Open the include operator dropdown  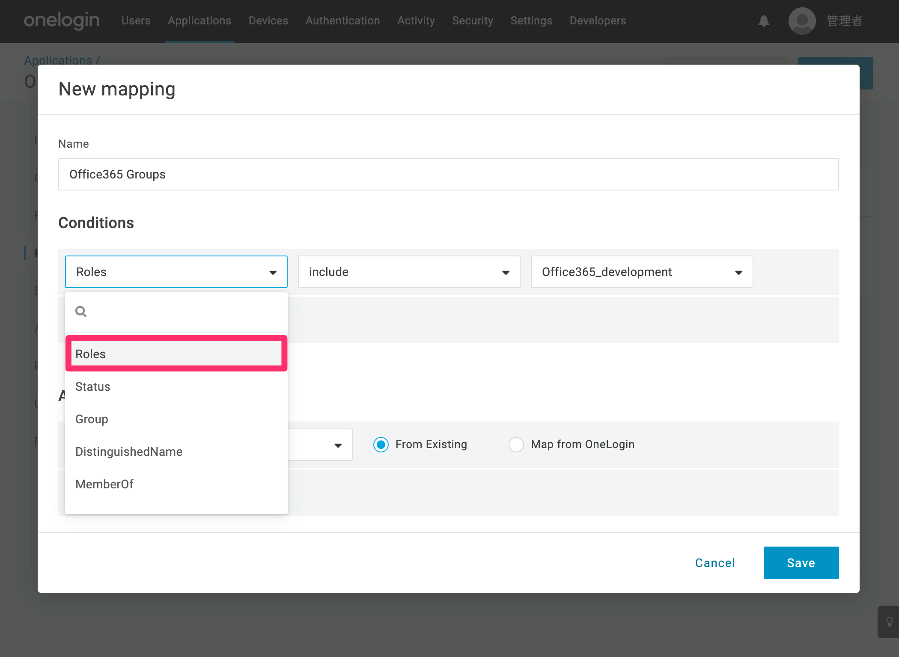(409, 272)
